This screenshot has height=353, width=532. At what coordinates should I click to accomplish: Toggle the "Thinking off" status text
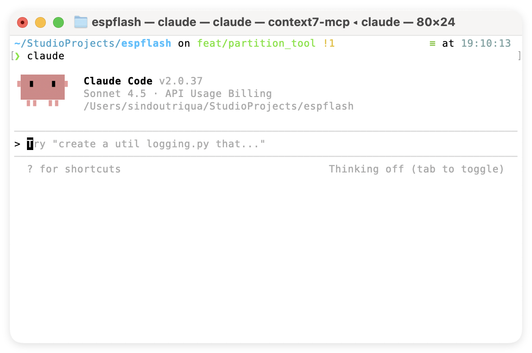pos(416,169)
